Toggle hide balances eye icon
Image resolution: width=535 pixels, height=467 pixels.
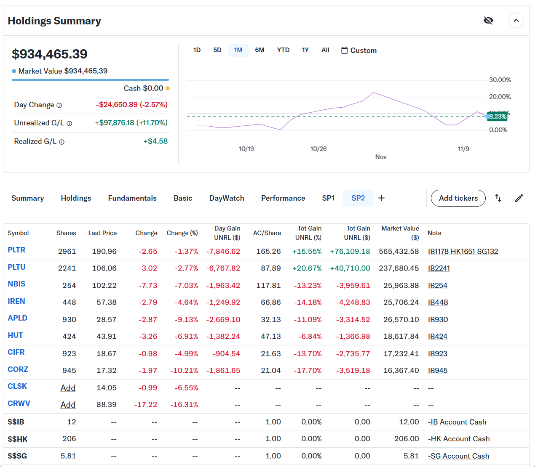click(488, 21)
